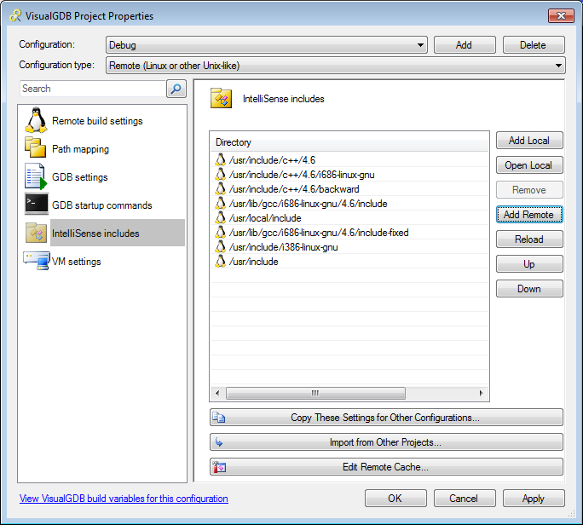Click the Add Remote button
Viewport: 583px width, 525px height.
pos(529,215)
